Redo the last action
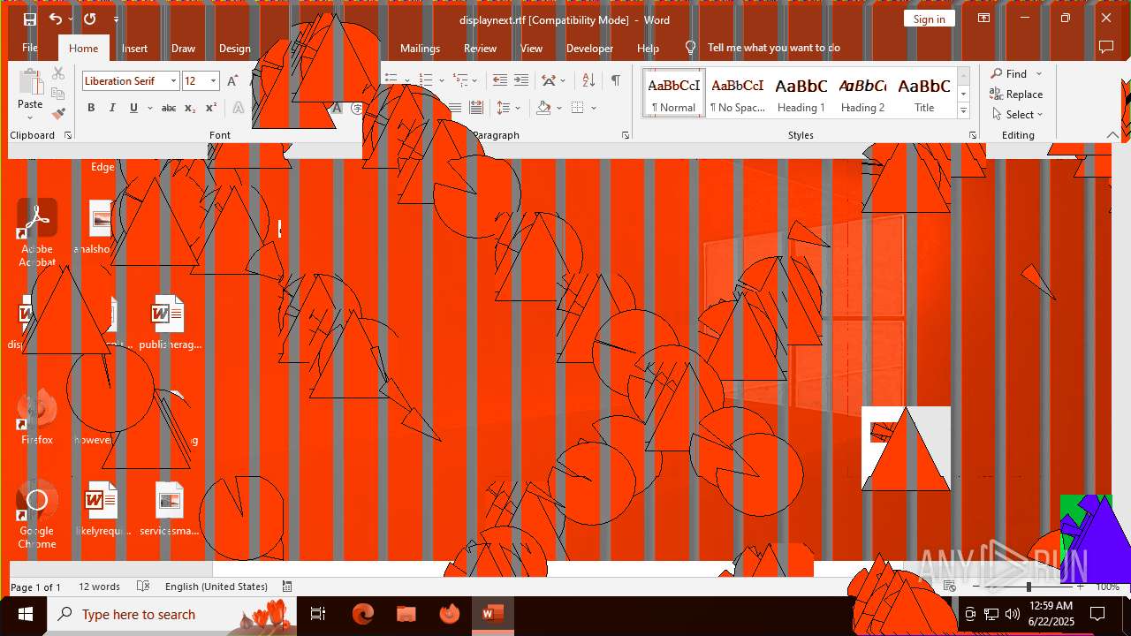The image size is (1131, 636). 89,19
